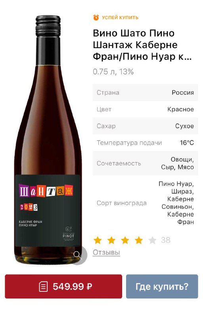Click the first rating star
The image size is (203, 318).
(x=98, y=240)
